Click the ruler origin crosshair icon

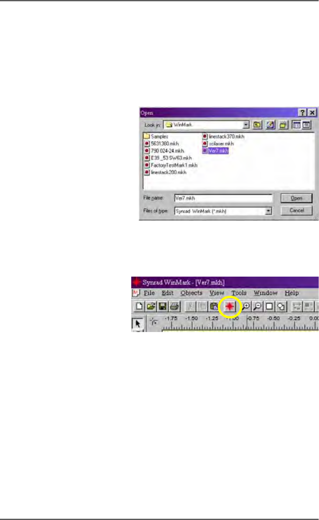(155, 322)
